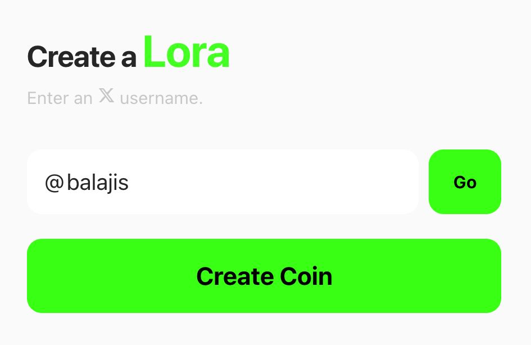Place cursor right after 'balajis'
531x345 pixels.
click(x=130, y=183)
